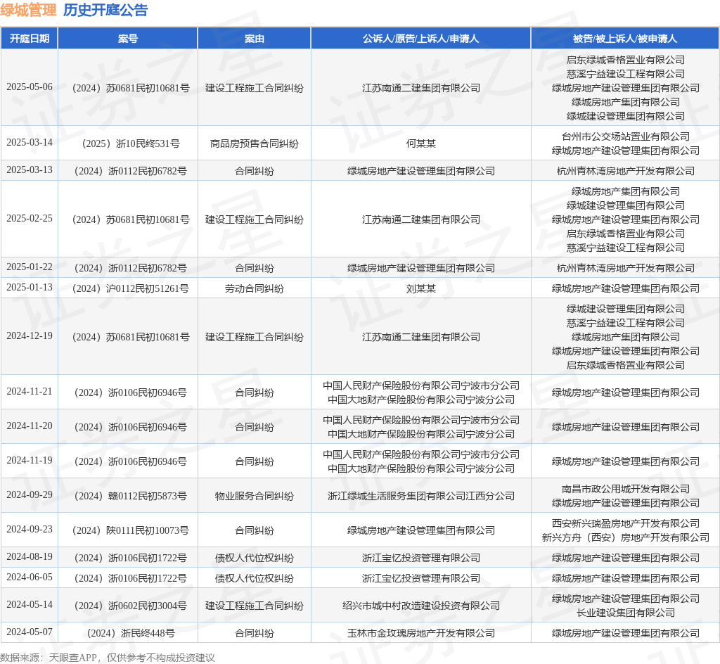Click the date 2024-08-19
This screenshot has height=664, width=720.
[x=30, y=556]
